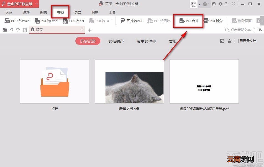Click the 打开 folder thumbnail
The height and width of the screenshot is (167, 264).
click(x=55, y=81)
